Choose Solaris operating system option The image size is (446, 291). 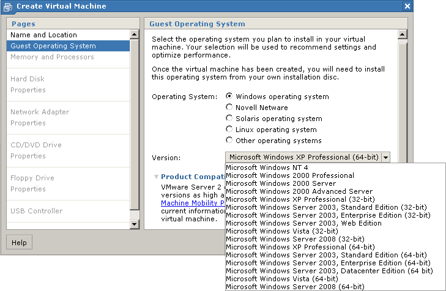(x=229, y=118)
